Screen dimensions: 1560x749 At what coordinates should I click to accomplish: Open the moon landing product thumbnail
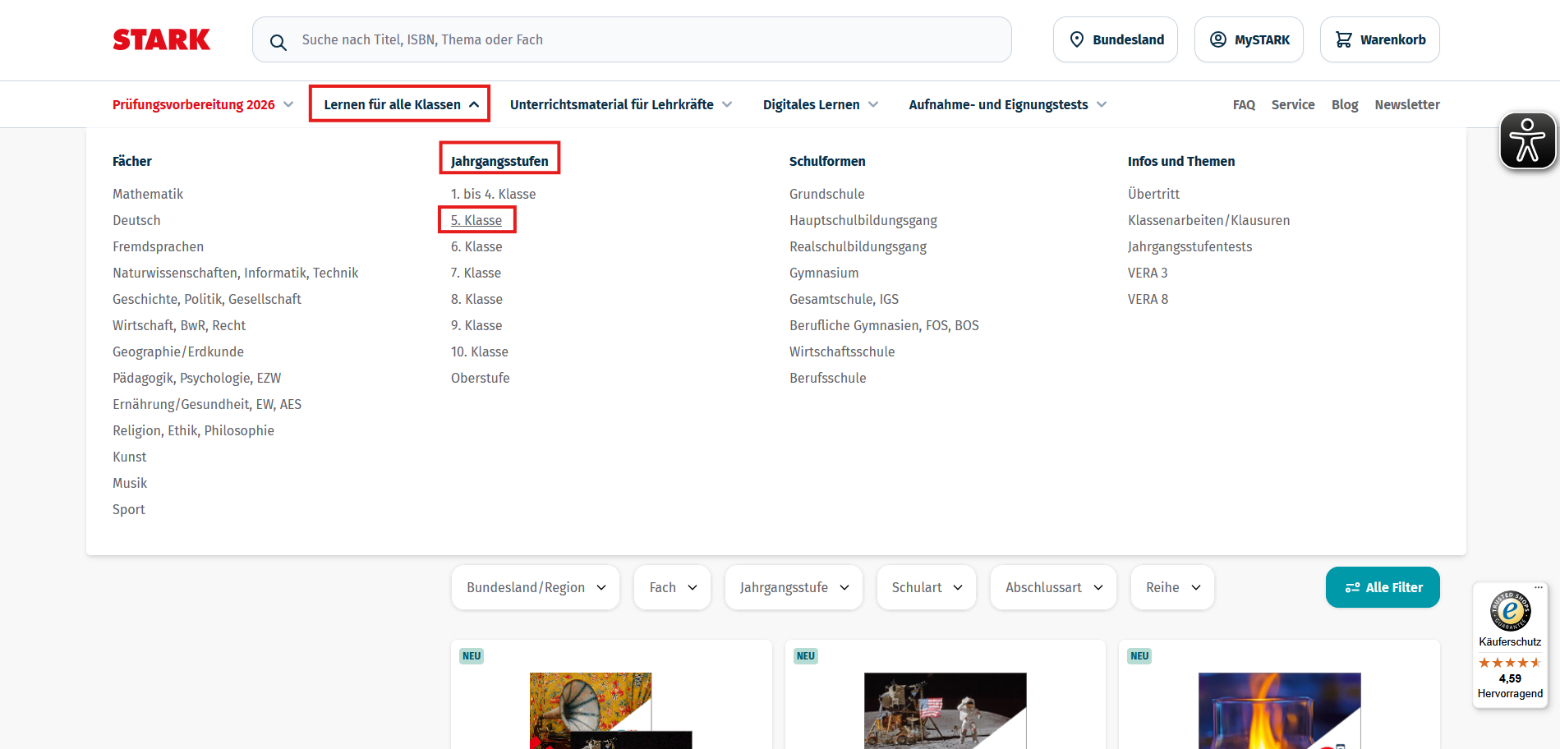pos(945,710)
